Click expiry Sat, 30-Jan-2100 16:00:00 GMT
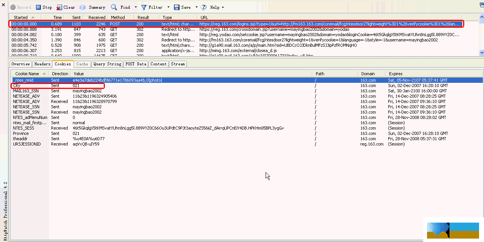This screenshot has height=242, width=484. click(x=417, y=91)
